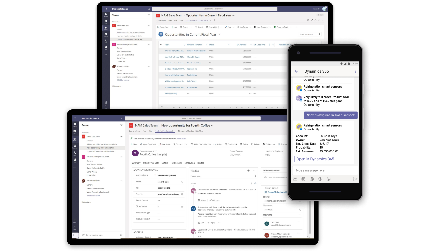Click the Teams filter funnel icon in the top tablet
Image resolution: width=430 pixels, height=252 pixels.
(149, 15)
